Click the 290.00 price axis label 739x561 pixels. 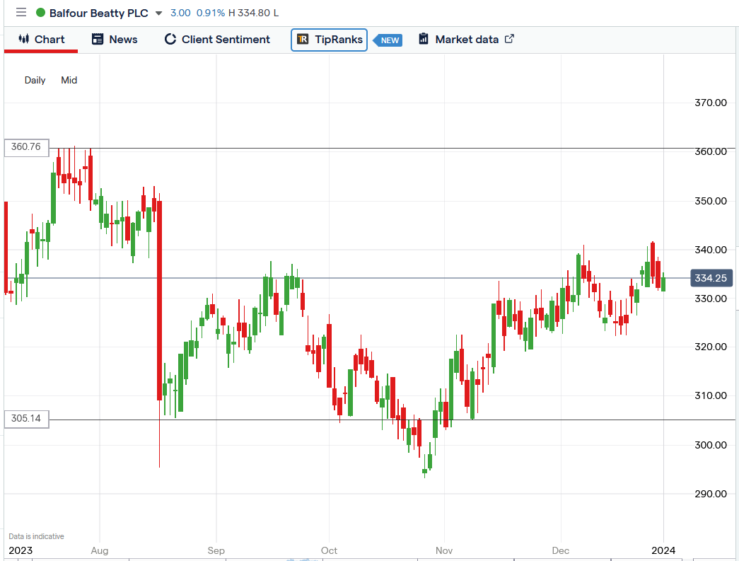711,494
